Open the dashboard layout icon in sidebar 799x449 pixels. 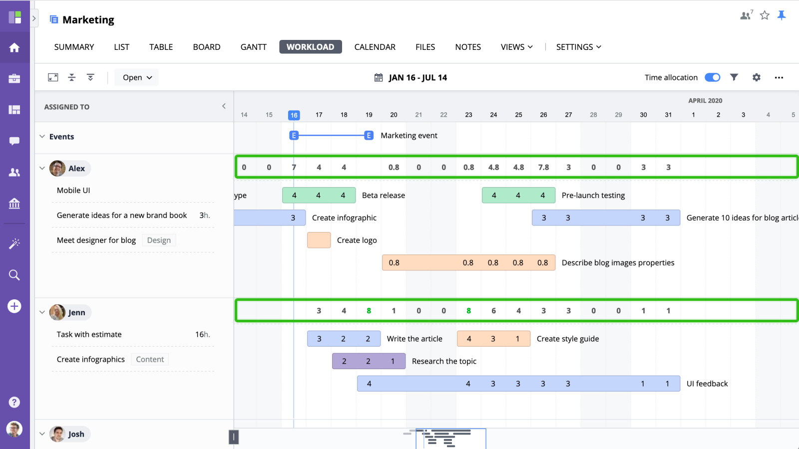coord(14,110)
